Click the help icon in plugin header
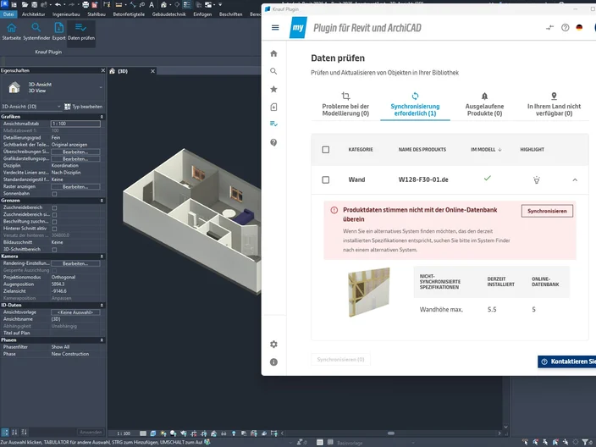The image size is (596, 447). click(x=566, y=27)
